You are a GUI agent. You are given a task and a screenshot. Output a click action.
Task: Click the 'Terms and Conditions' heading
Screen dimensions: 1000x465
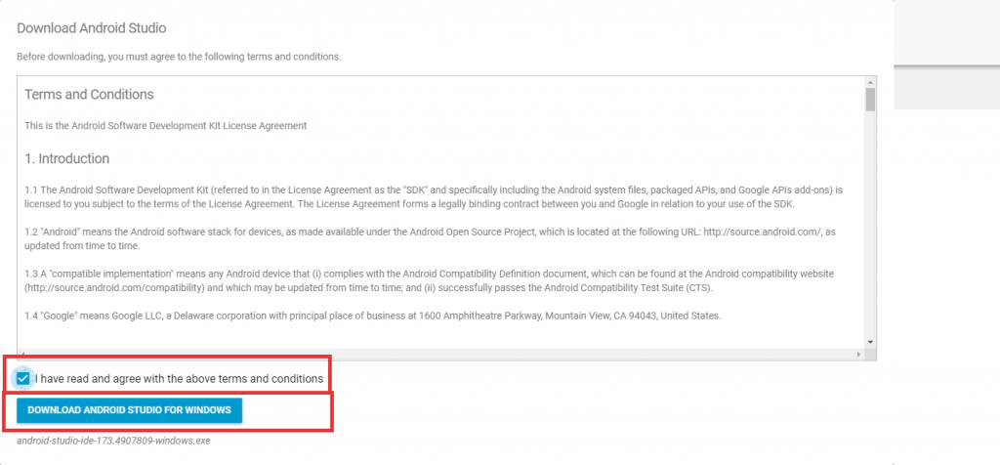(x=89, y=95)
